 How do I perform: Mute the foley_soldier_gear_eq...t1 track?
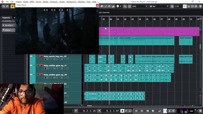point(38,66)
